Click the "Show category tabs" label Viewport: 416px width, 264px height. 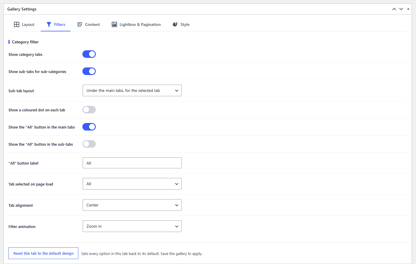(x=25, y=54)
